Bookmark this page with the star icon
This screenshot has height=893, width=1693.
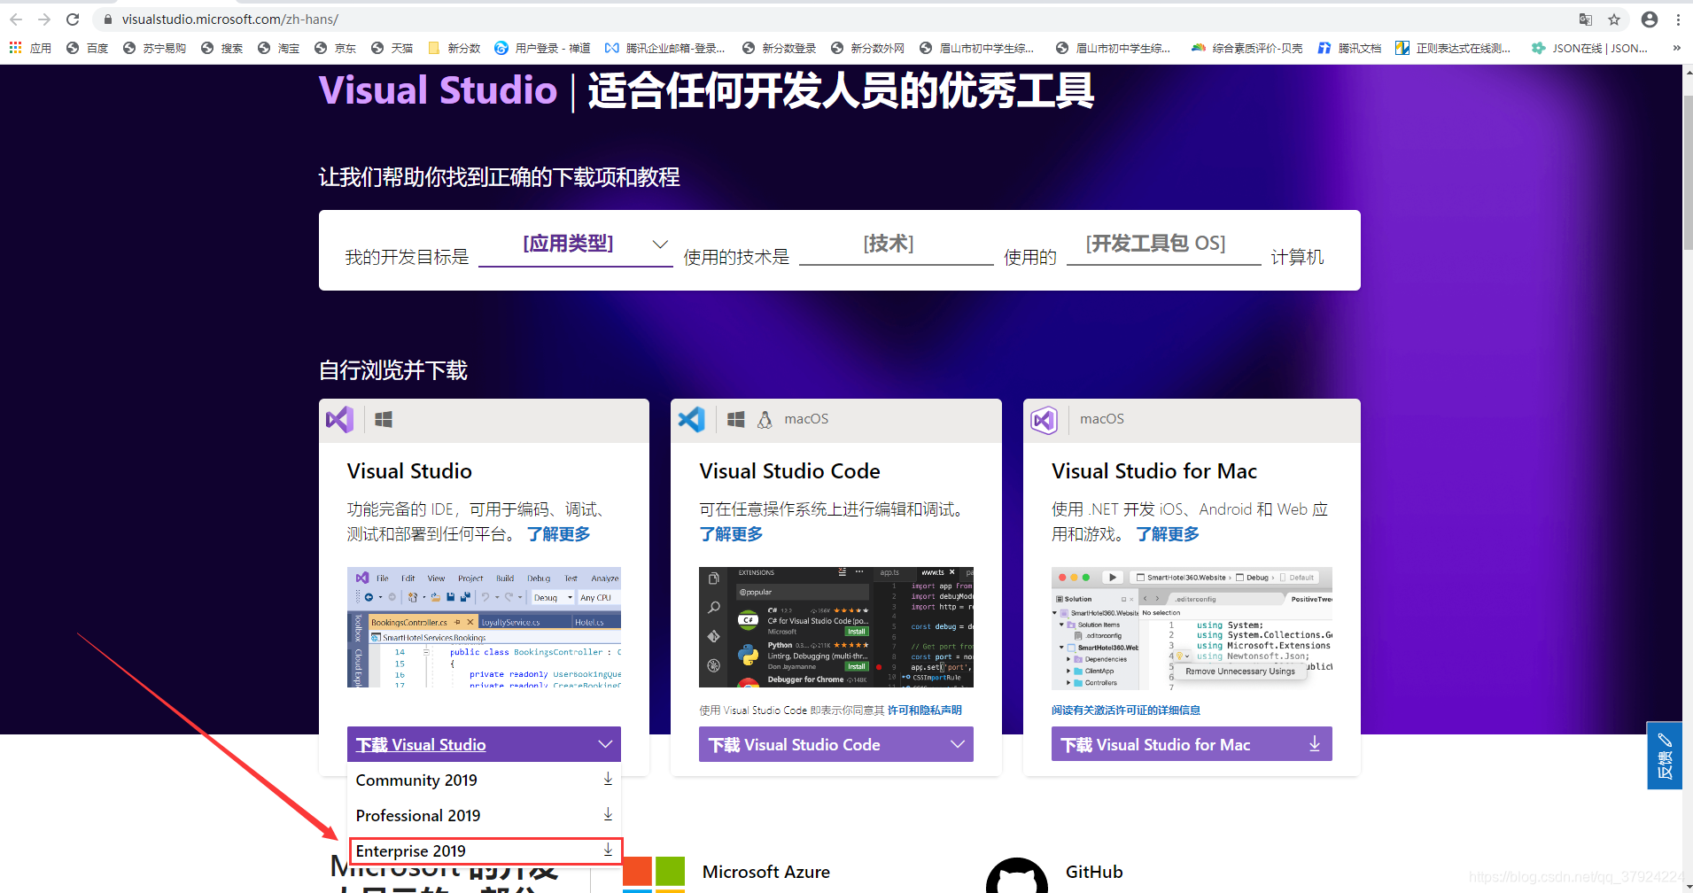[x=1614, y=19]
